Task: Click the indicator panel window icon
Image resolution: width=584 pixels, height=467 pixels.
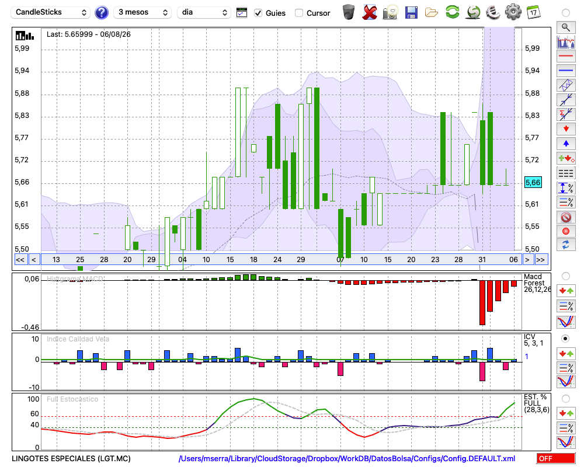Action: (x=242, y=13)
